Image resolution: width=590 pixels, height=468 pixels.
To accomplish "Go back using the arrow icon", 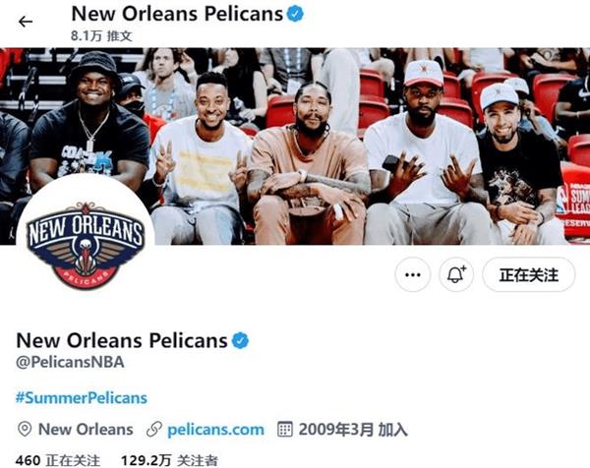I will (x=26, y=22).
